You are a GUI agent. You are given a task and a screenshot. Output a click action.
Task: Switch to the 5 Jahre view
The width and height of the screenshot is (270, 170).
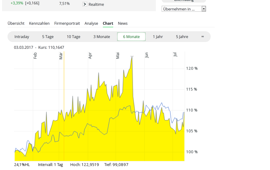[x=182, y=36]
